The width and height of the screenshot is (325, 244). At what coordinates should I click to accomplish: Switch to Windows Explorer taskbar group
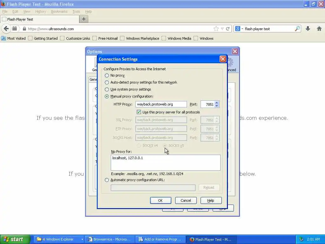tap(59, 239)
